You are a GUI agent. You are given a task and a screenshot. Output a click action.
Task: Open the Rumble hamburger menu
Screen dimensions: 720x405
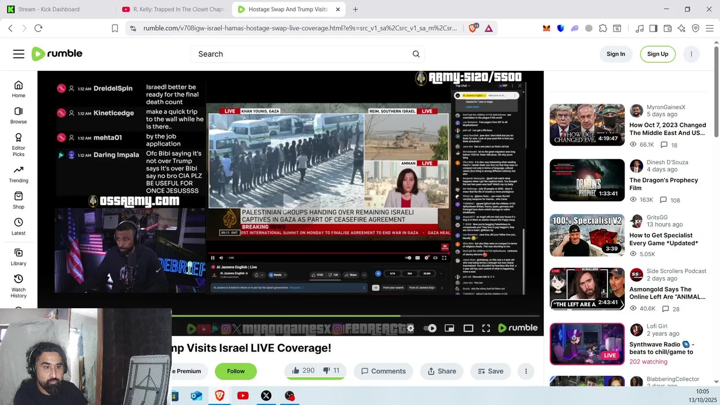(x=19, y=54)
